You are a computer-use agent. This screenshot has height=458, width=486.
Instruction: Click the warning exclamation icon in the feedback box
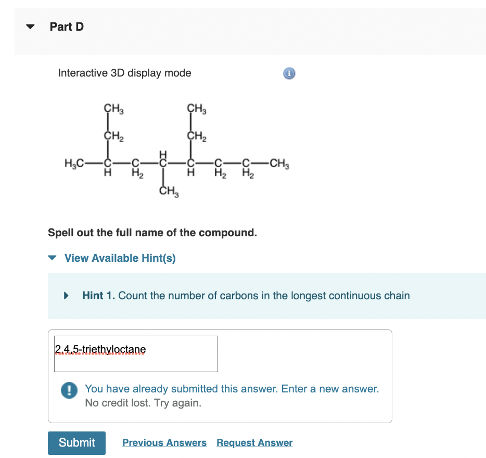68,391
